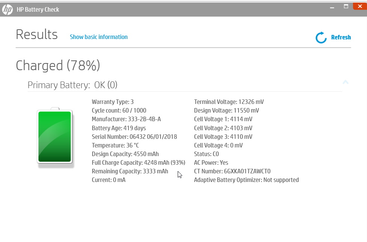The width and height of the screenshot is (367, 242).
Task: Click the HP logo in title bar
Action: pyautogui.click(x=8, y=10)
